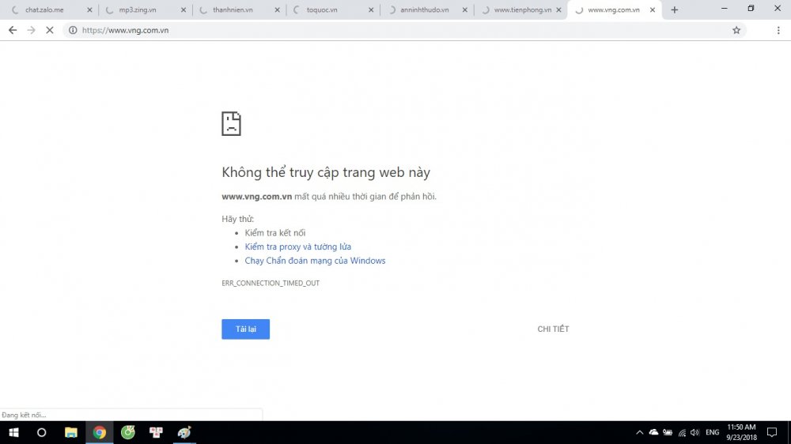Open the volume speaker tray icon
Image resolution: width=791 pixels, height=444 pixels.
point(694,432)
